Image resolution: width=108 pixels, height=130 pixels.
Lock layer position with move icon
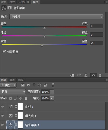21,98
